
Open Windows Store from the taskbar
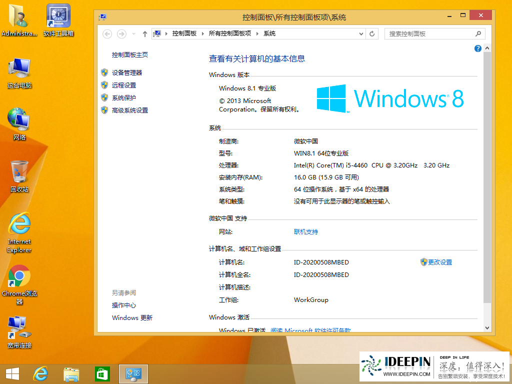(x=102, y=374)
